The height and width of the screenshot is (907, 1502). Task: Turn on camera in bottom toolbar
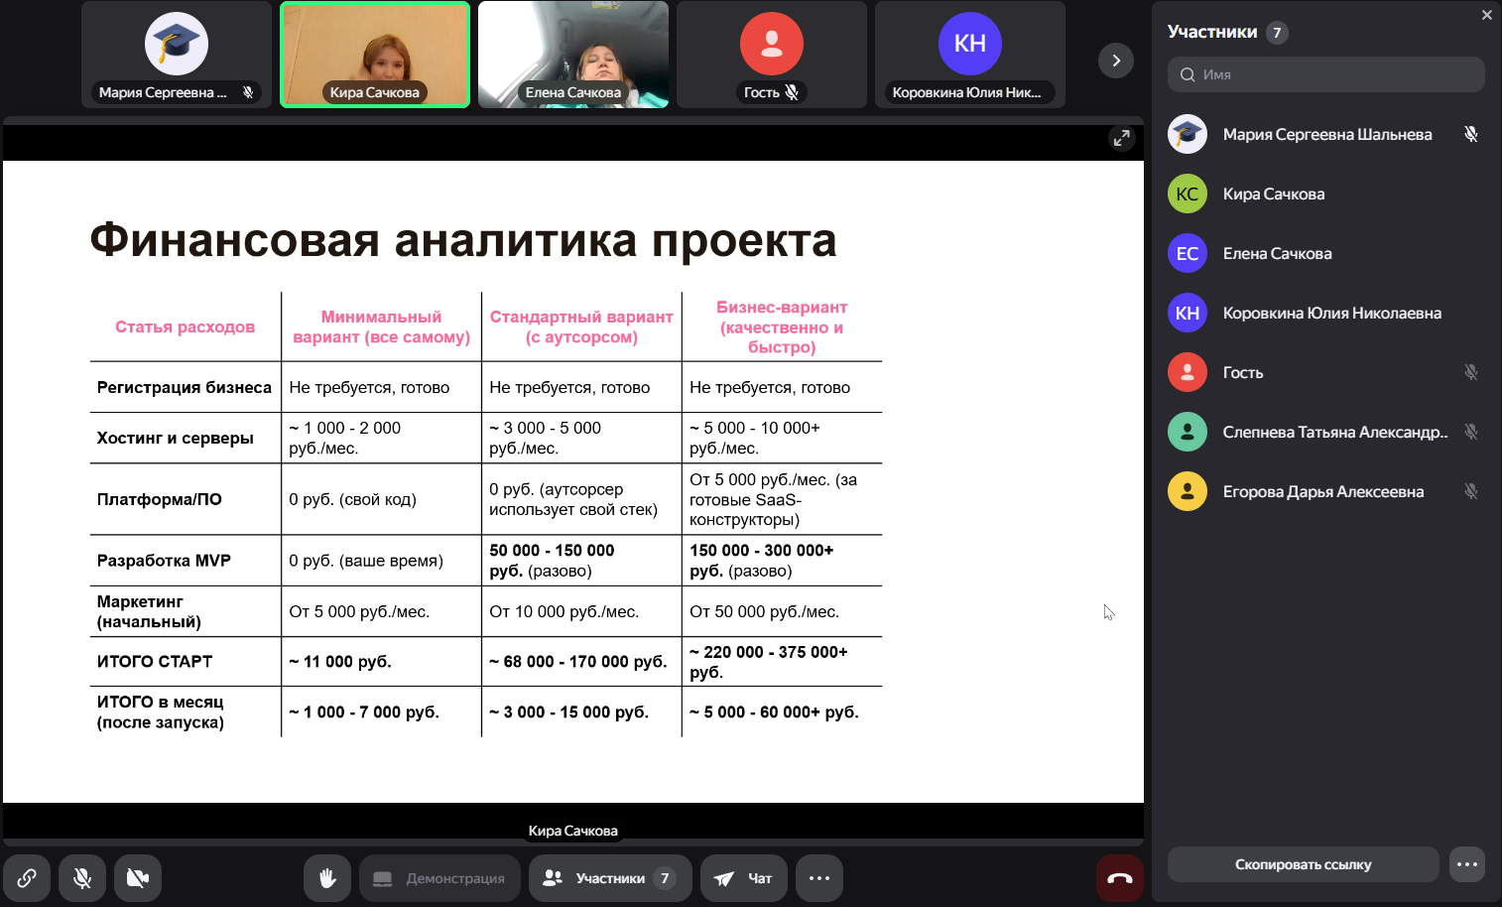pos(138,878)
